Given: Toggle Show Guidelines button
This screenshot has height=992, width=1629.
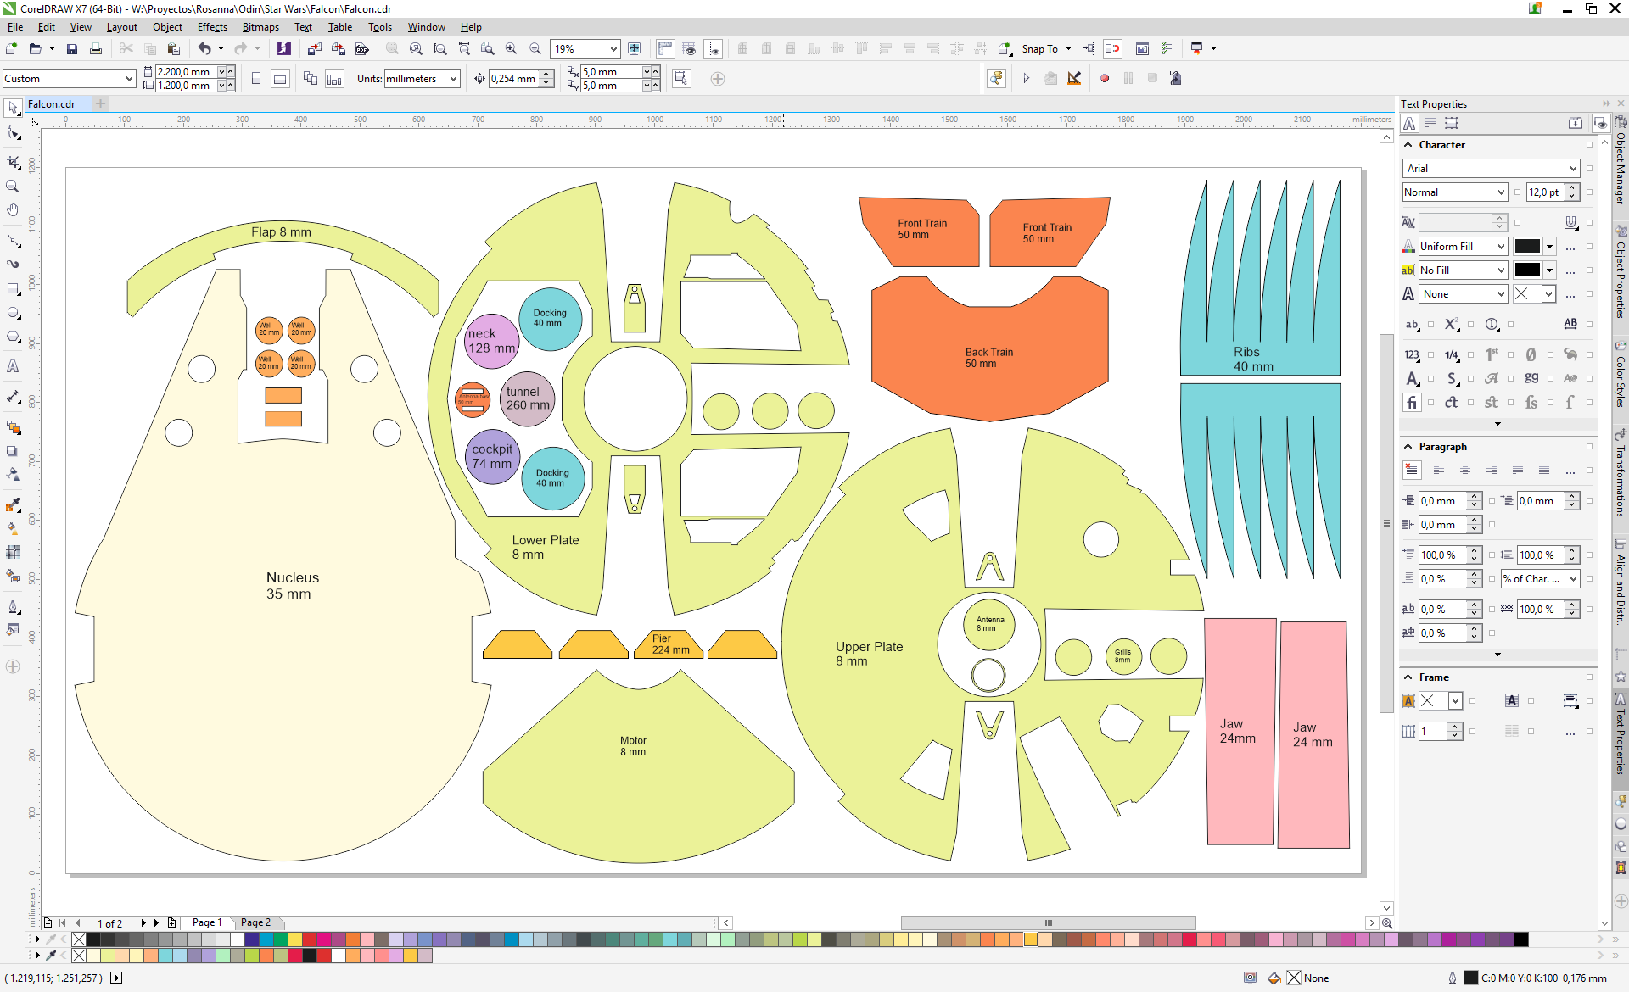Looking at the screenshot, I should point(713,49).
